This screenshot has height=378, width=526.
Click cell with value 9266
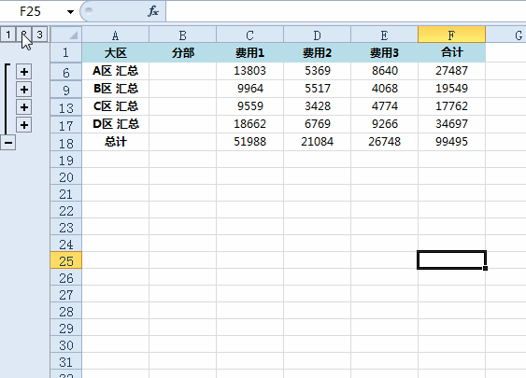(384, 124)
